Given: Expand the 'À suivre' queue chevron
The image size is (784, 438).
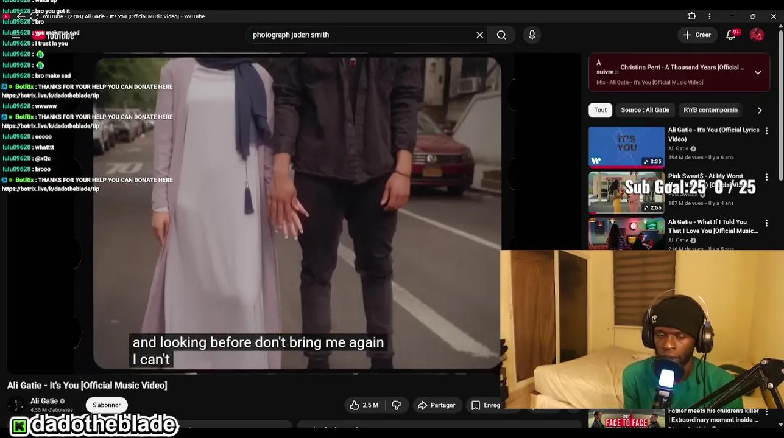Looking at the screenshot, I should [x=758, y=72].
